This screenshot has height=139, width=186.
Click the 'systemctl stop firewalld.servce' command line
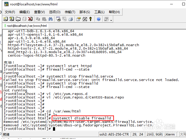coord(58,76)
